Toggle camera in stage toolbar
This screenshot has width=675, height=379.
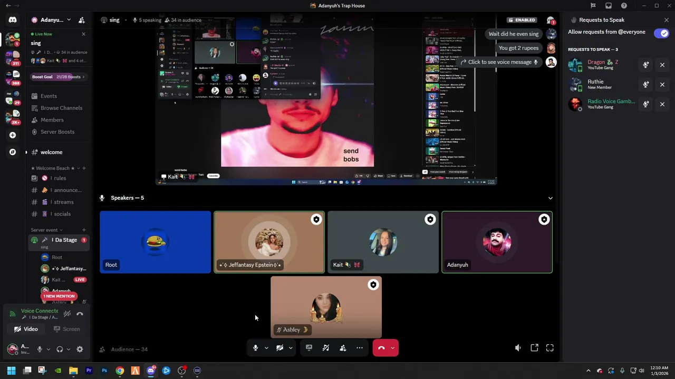279,348
